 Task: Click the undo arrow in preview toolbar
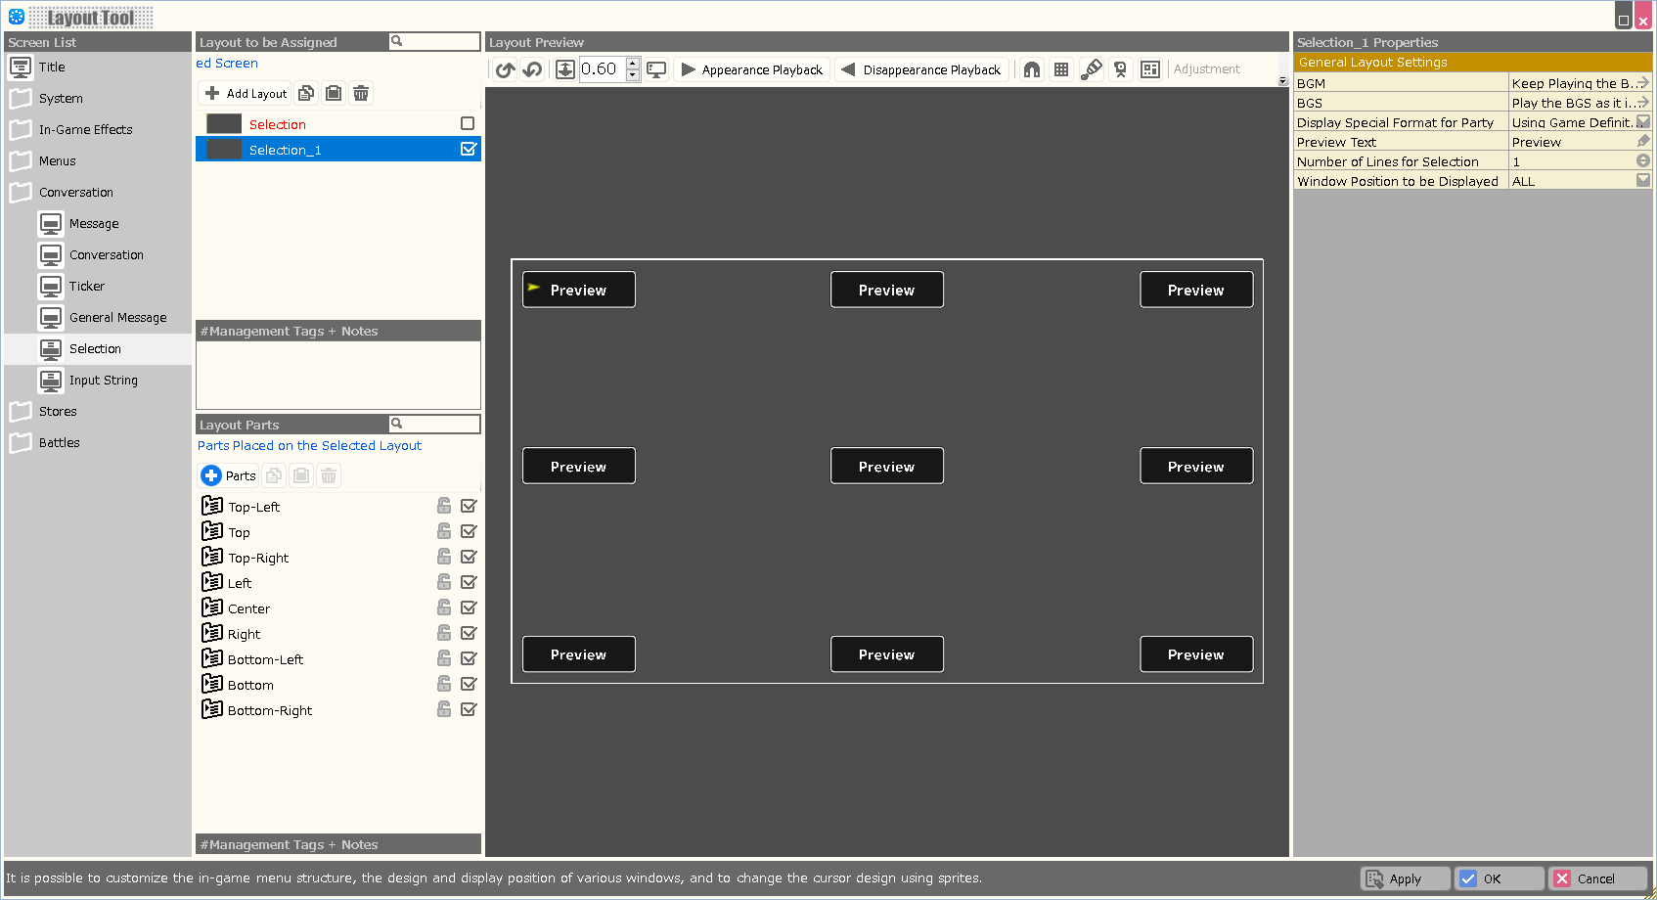(x=532, y=69)
